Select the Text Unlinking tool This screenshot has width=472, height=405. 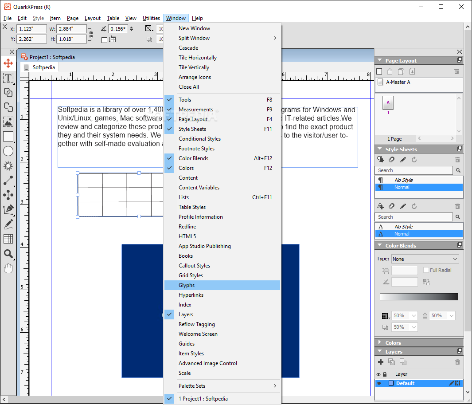[x=8, y=107]
